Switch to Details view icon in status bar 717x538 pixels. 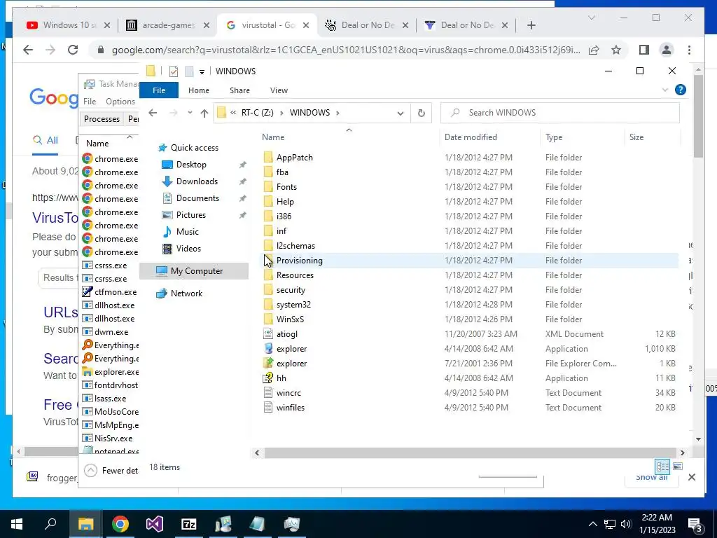tap(662, 466)
